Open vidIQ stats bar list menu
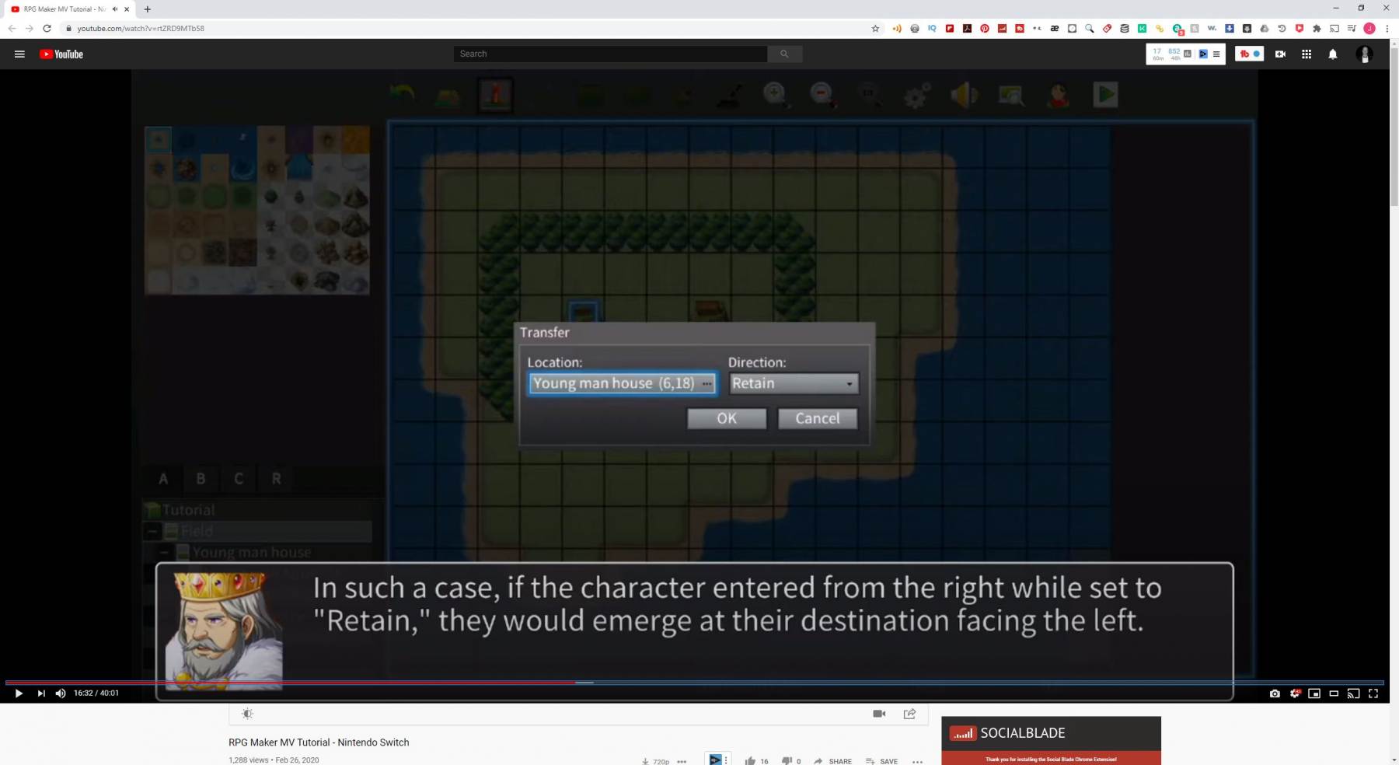 pos(1216,54)
